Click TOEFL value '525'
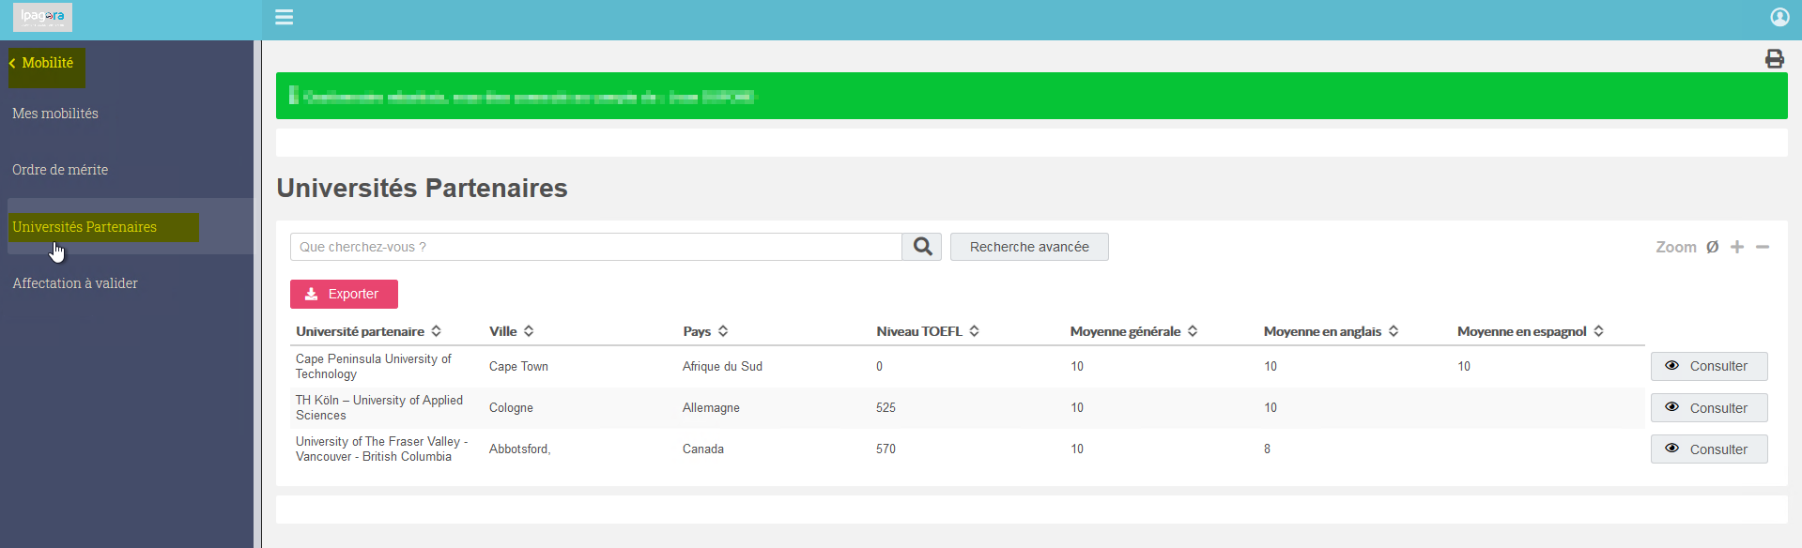Image resolution: width=1802 pixels, height=548 pixels. pos(886,408)
